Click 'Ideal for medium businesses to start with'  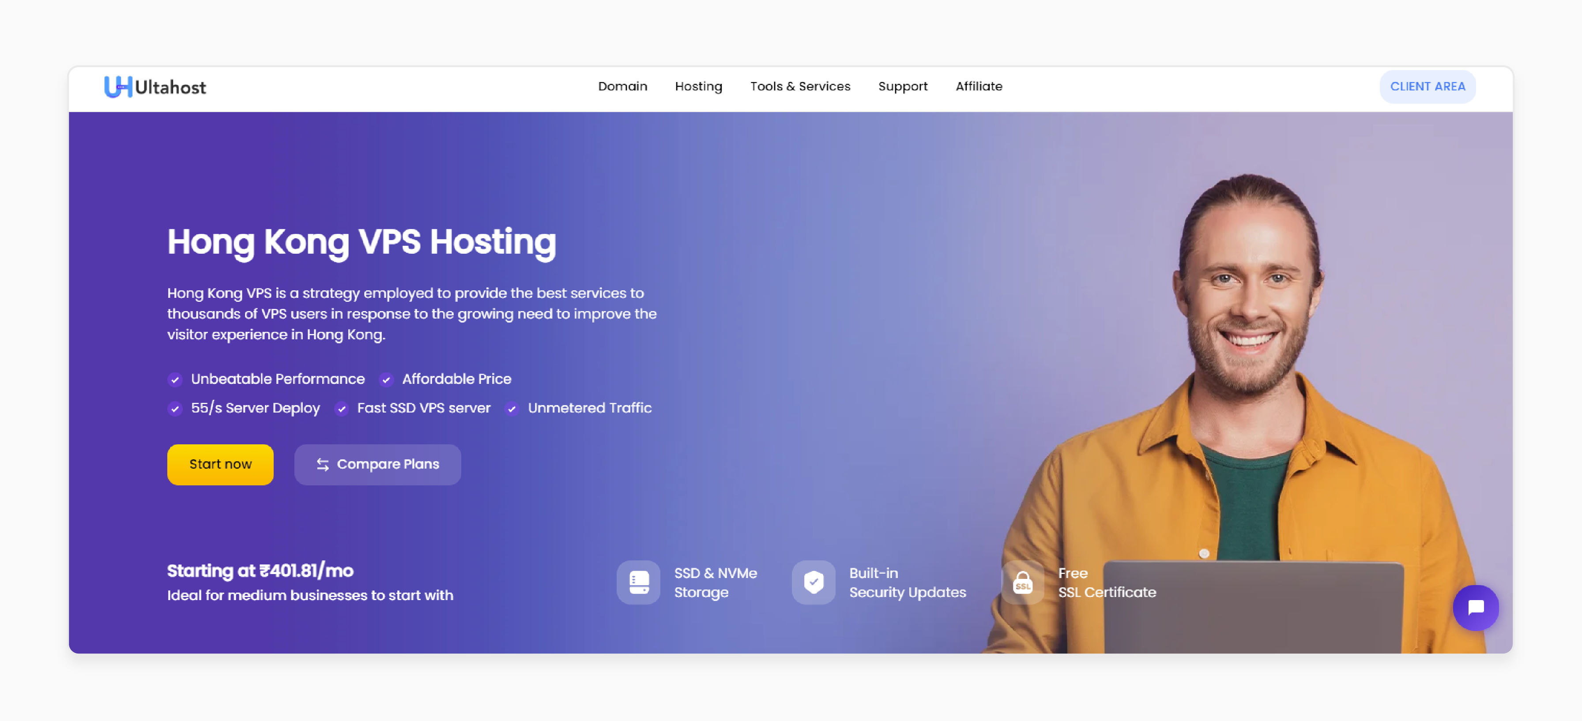click(309, 595)
